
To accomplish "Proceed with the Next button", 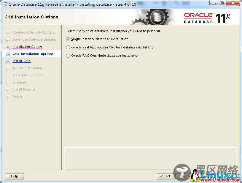I will click(x=184, y=176).
